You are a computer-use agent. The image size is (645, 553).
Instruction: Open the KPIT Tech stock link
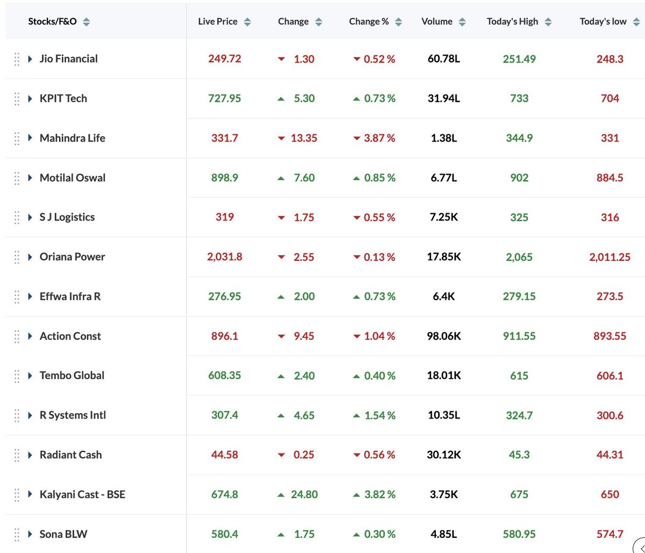63,98
